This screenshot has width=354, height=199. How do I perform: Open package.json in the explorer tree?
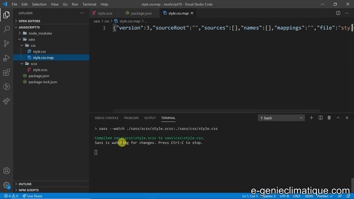pyautogui.click(x=39, y=76)
